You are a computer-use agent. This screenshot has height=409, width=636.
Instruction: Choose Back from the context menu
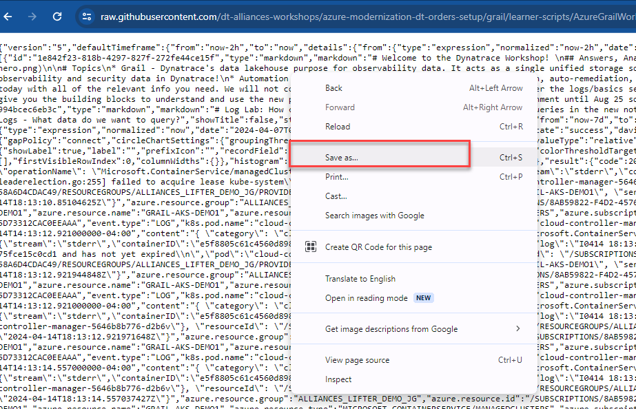point(334,88)
